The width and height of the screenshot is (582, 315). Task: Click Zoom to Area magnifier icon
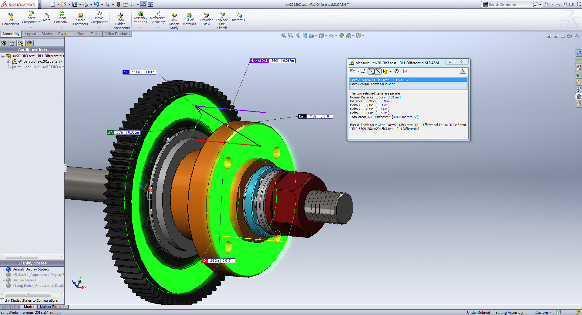(291, 35)
